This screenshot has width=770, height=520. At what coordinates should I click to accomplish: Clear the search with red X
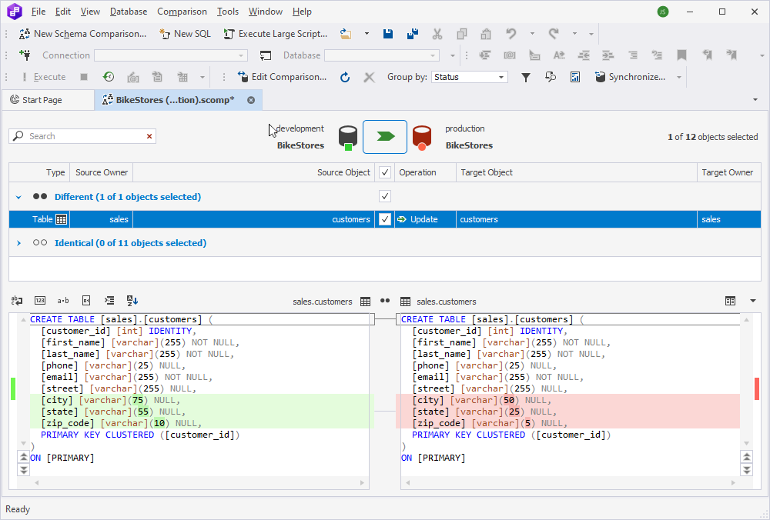click(149, 136)
